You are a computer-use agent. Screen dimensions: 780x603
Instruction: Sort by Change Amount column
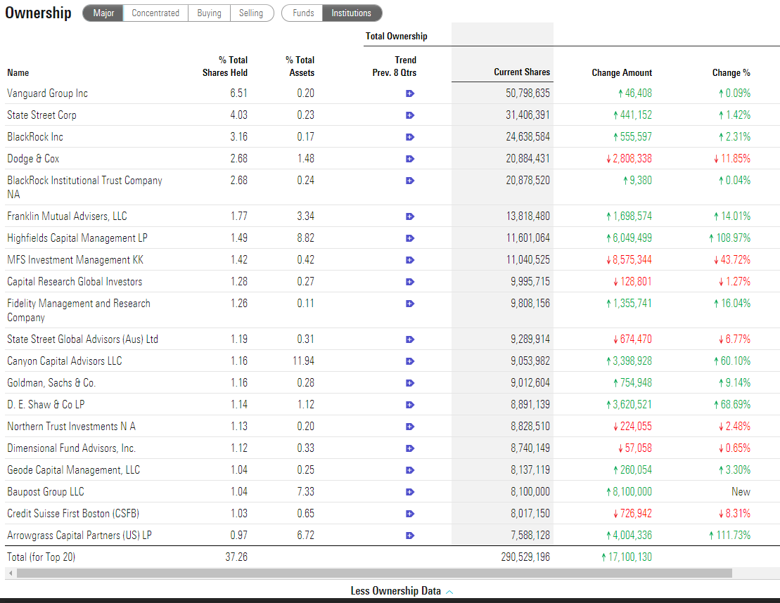tap(622, 72)
